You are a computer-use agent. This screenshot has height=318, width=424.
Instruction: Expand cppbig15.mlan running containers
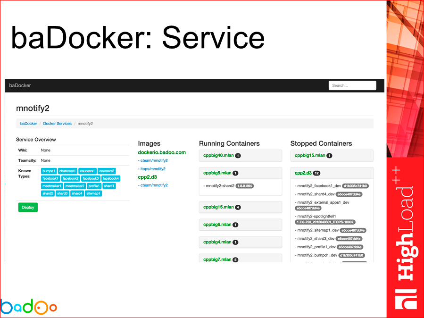point(220,207)
